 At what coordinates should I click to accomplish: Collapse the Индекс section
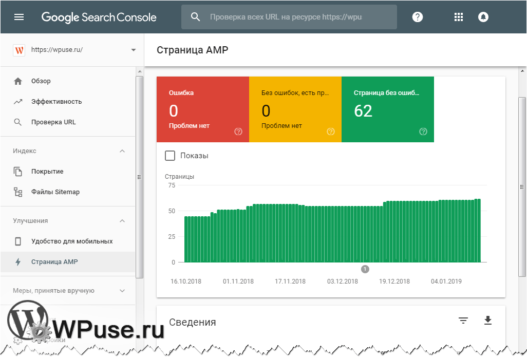coord(122,151)
